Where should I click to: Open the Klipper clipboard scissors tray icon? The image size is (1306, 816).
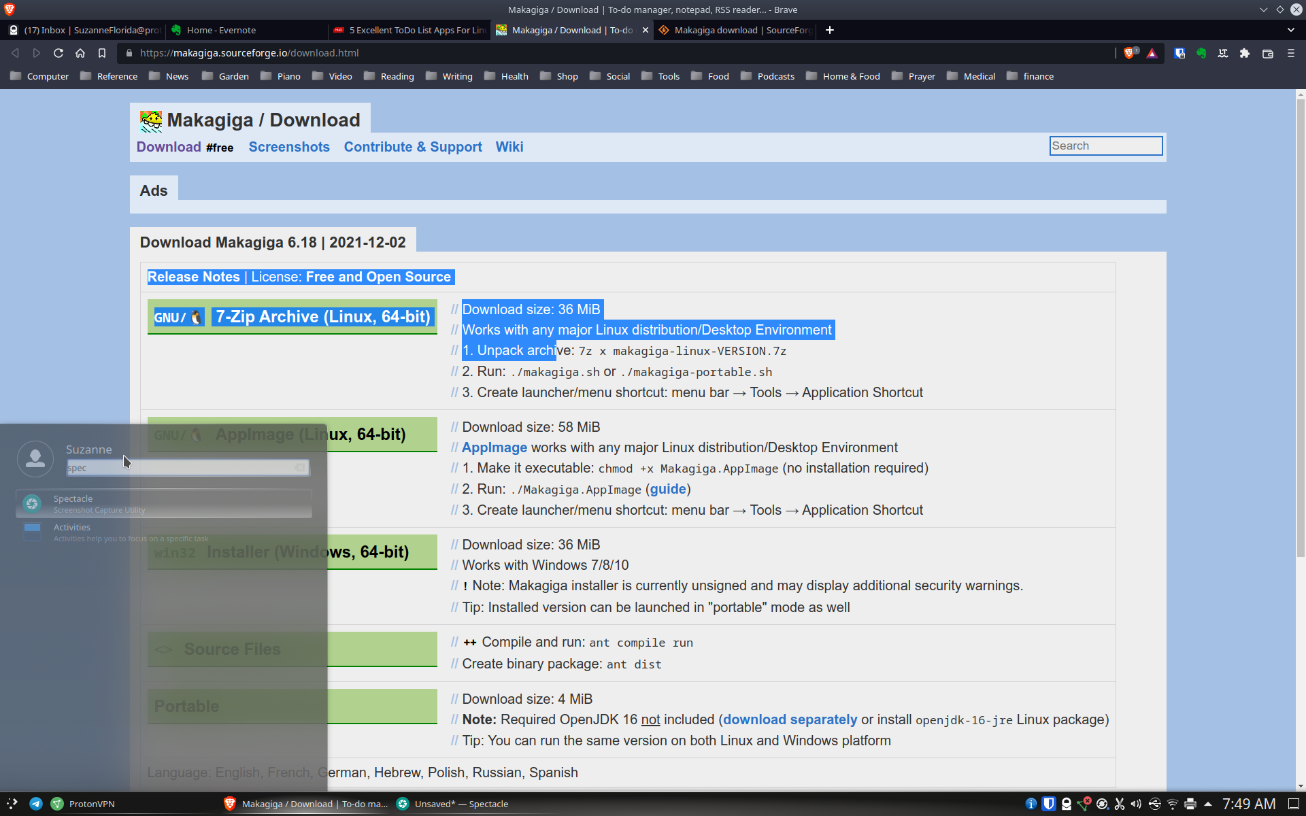point(1120,804)
